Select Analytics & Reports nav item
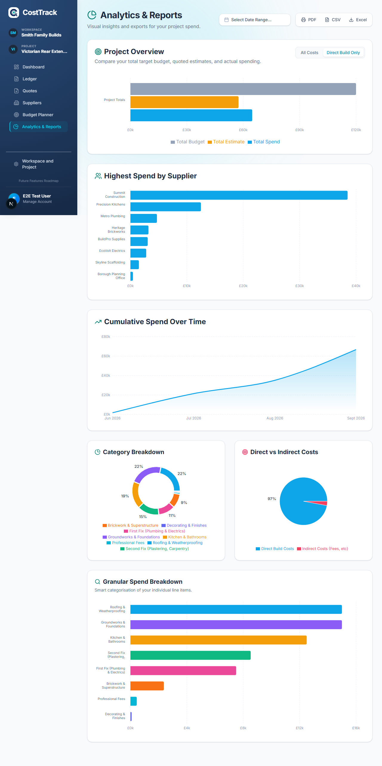 coord(38,127)
